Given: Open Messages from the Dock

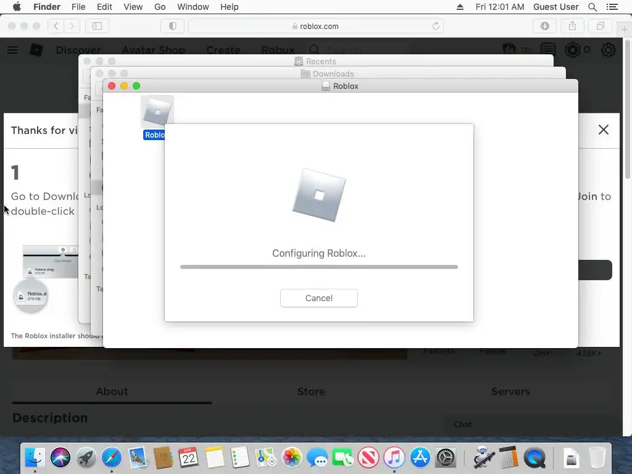Looking at the screenshot, I should tap(317, 458).
